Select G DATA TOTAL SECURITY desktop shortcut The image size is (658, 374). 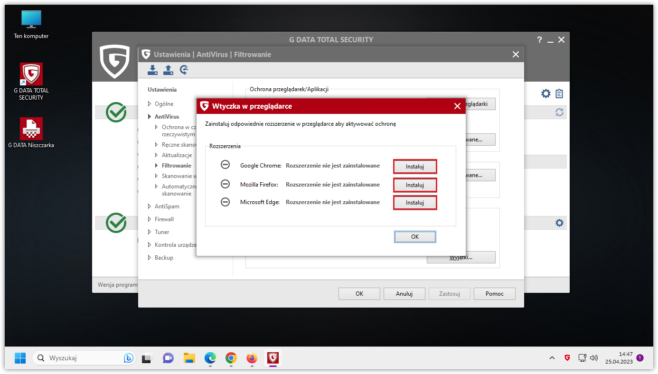[31, 82]
